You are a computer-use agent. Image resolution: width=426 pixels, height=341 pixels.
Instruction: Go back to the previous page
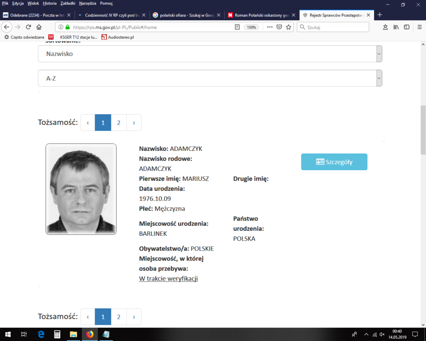coord(7,27)
